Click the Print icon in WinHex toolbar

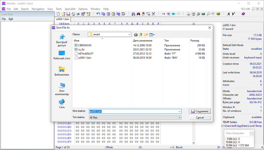(x=73, y=14)
